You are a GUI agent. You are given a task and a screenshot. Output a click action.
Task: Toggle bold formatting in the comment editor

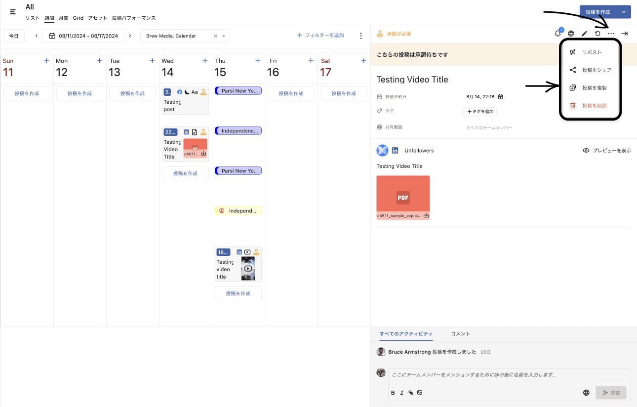(393, 393)
